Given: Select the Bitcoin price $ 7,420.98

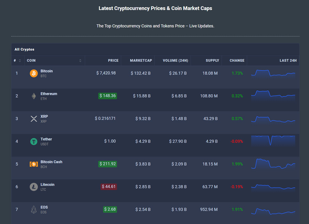Looking at the screenshot, I should [106, 73].
